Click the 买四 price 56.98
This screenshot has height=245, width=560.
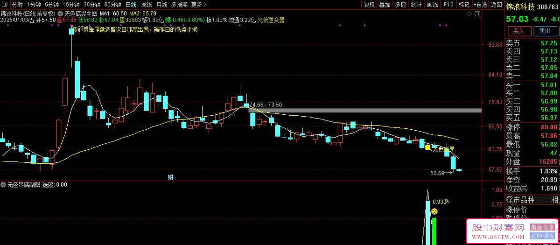point(549,110)
